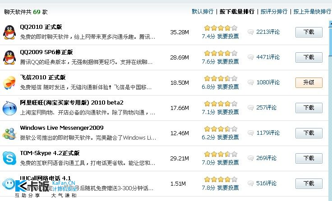Click the 1.51M file size text

(178, 184)
